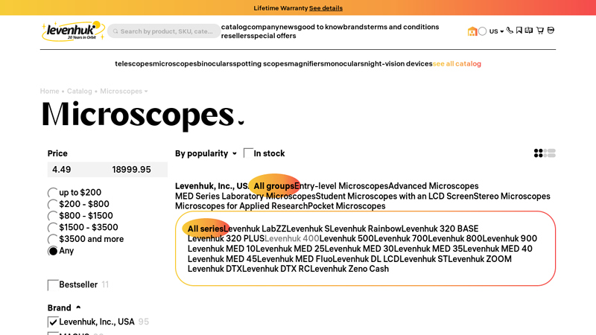Choose the Levenhuk MED 10 series
The width and height of the screenshot is (596, 335).
(221, 249)
